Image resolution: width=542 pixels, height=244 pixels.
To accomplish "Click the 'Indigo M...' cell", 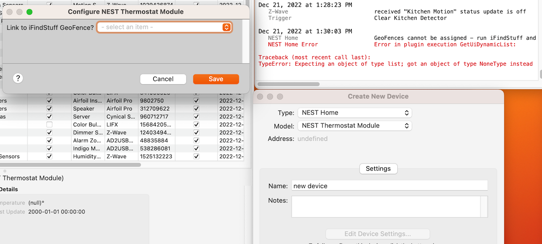I will point(87,148).
